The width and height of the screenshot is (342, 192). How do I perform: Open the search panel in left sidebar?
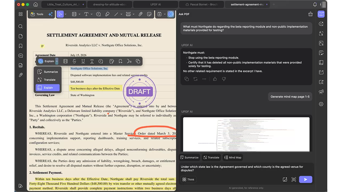[x=21, y=26]
